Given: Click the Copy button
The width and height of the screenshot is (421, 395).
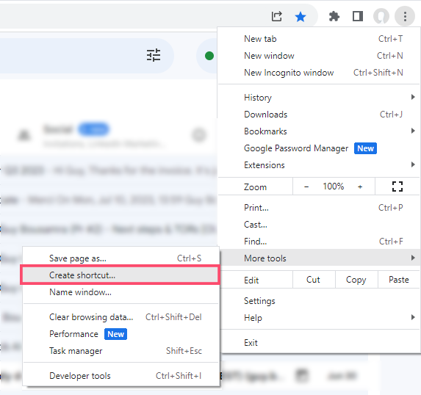Looking at the screenshot, I should 356,280.
